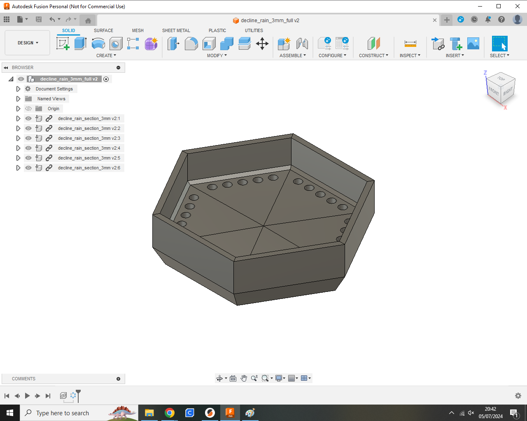
Task: Insert a Canvas image
Action: pyautogui.click(x=473, y=44)
